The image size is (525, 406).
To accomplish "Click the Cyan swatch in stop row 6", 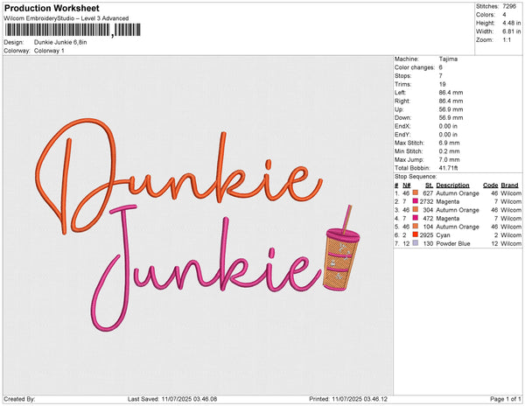I will 416,234.
